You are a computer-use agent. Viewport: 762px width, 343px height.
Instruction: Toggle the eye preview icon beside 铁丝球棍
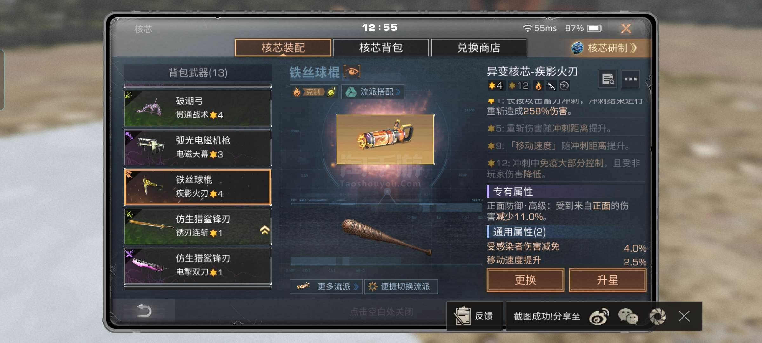(x=352, y=71)
